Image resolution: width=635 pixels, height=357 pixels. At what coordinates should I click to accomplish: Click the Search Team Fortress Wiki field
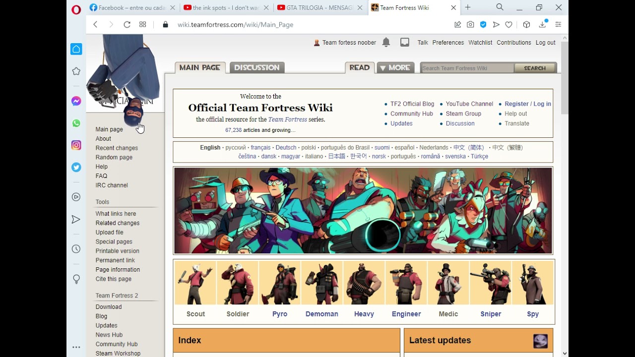(467, 68)
